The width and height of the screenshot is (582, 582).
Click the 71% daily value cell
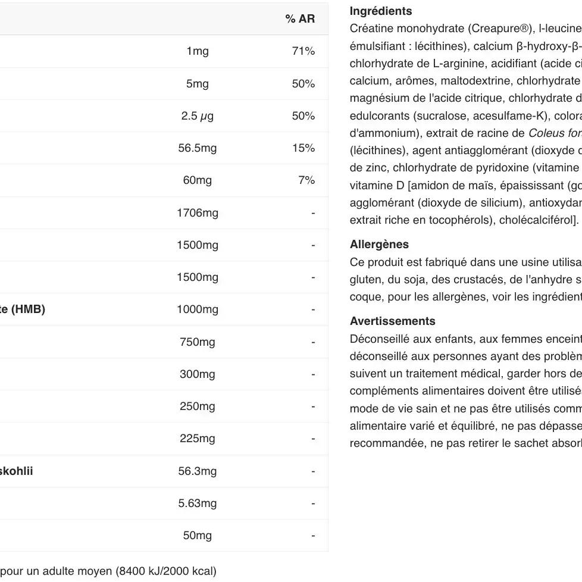303,51
